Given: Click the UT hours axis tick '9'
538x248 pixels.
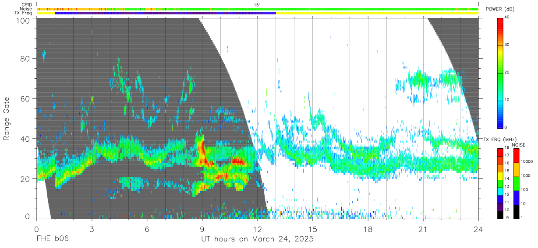Looking at the screenshot, I should click(202, 229).
